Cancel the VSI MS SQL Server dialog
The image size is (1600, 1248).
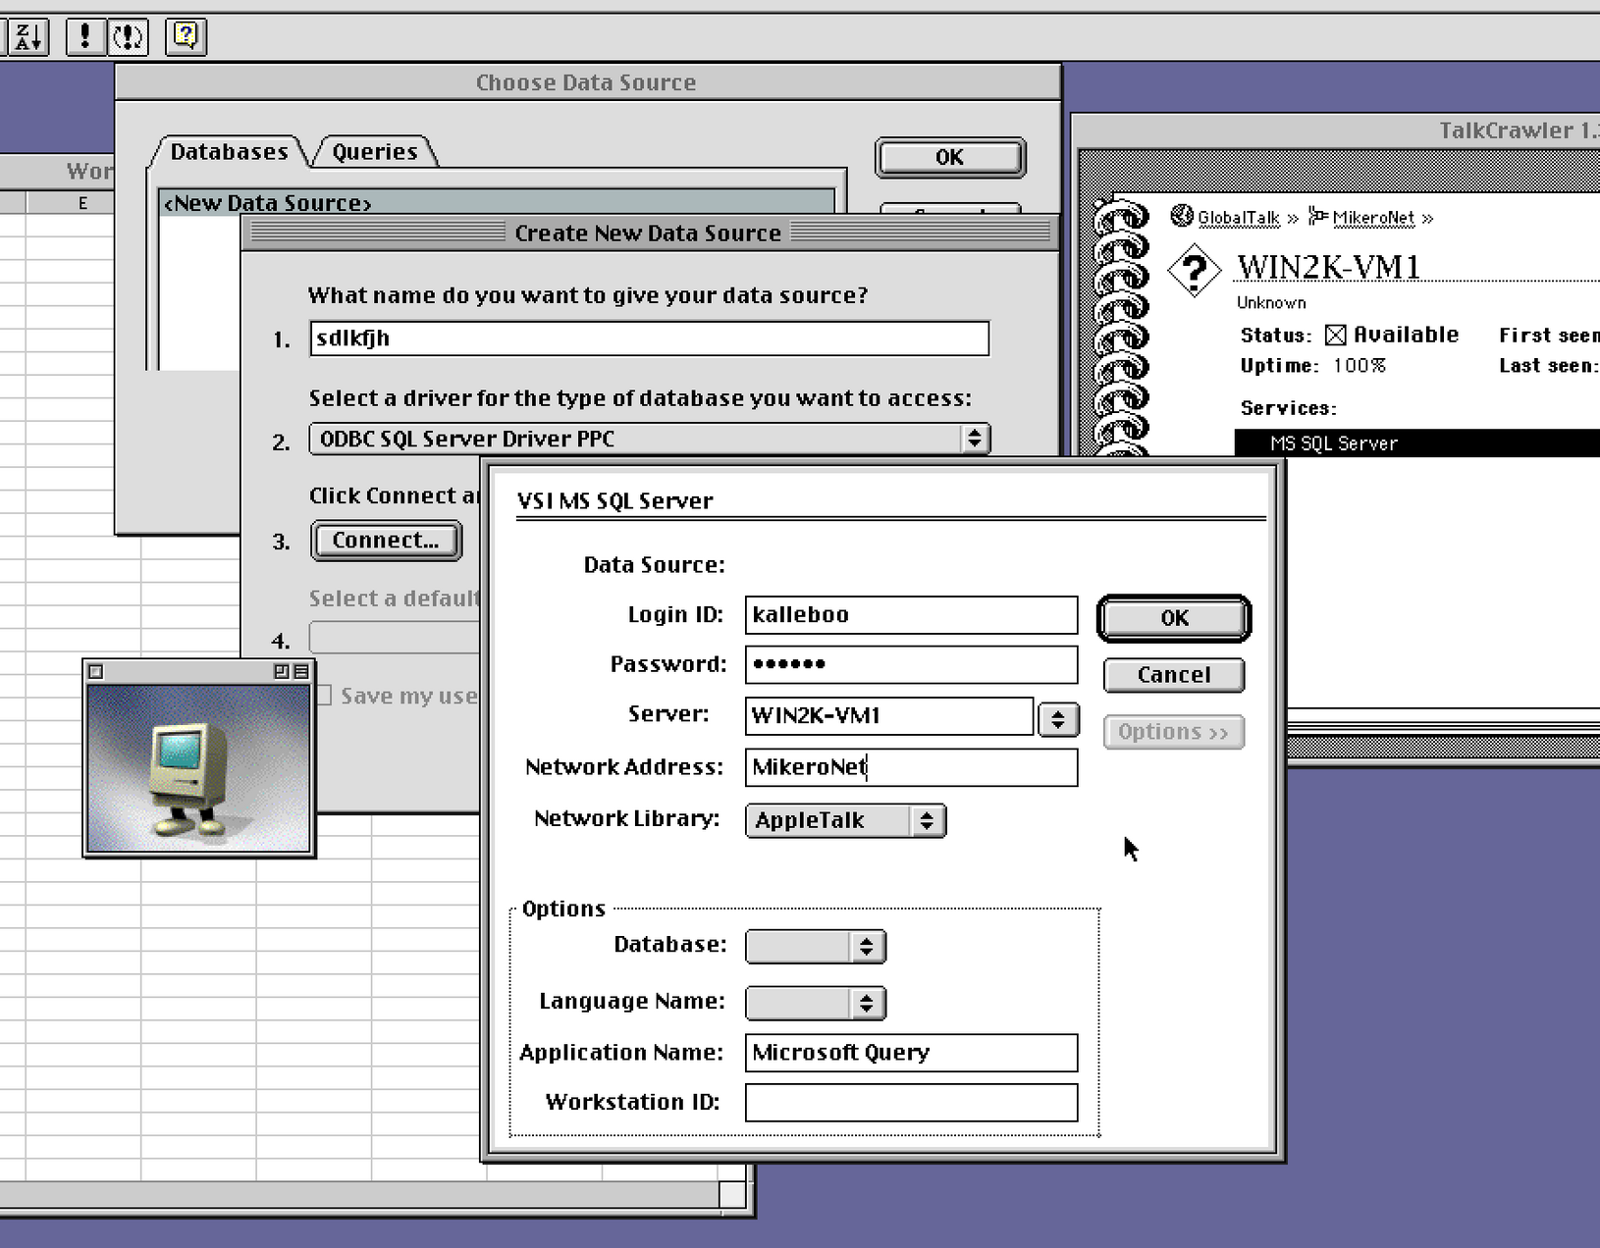[1173, 675]
